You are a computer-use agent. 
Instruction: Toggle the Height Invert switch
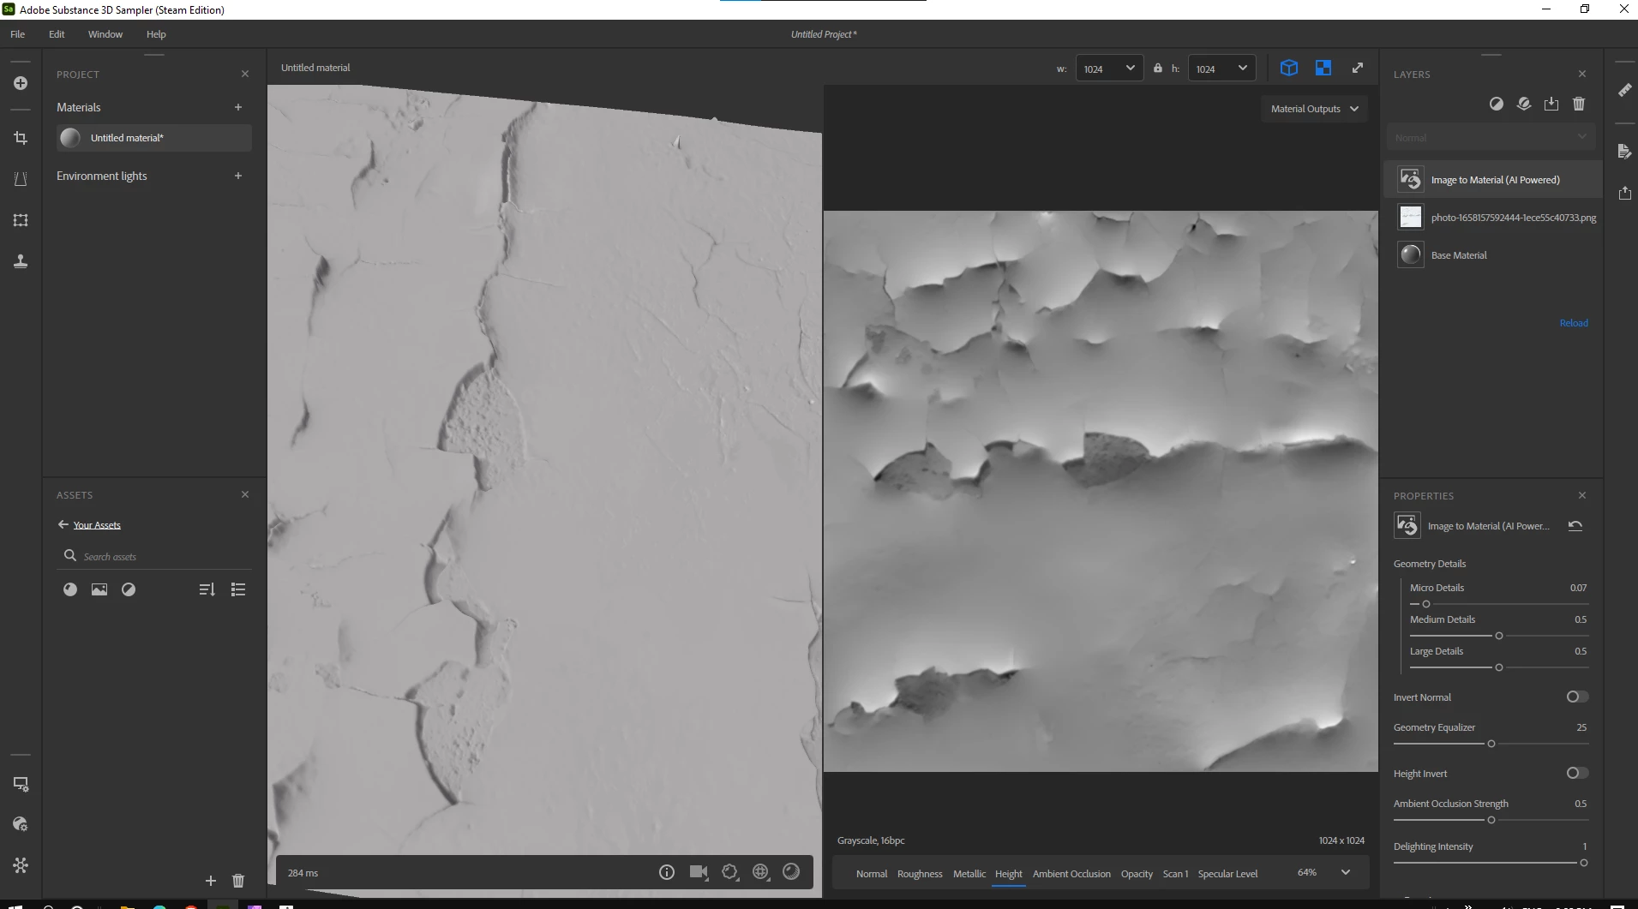pos(1577,773)
